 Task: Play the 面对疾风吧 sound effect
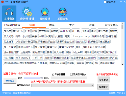click(39, 52)
